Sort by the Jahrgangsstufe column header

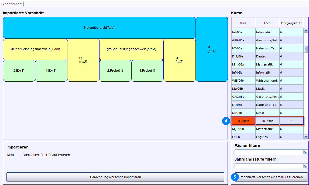(x=291, y=23)
